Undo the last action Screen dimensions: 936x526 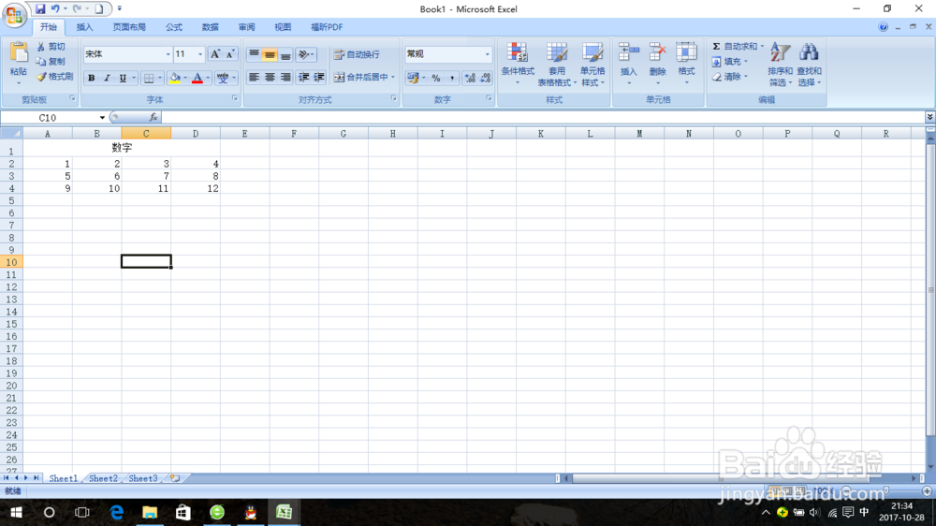tap(55, 9)
